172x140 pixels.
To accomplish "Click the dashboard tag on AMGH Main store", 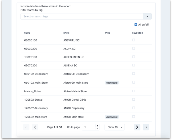I will click(112, 117).
